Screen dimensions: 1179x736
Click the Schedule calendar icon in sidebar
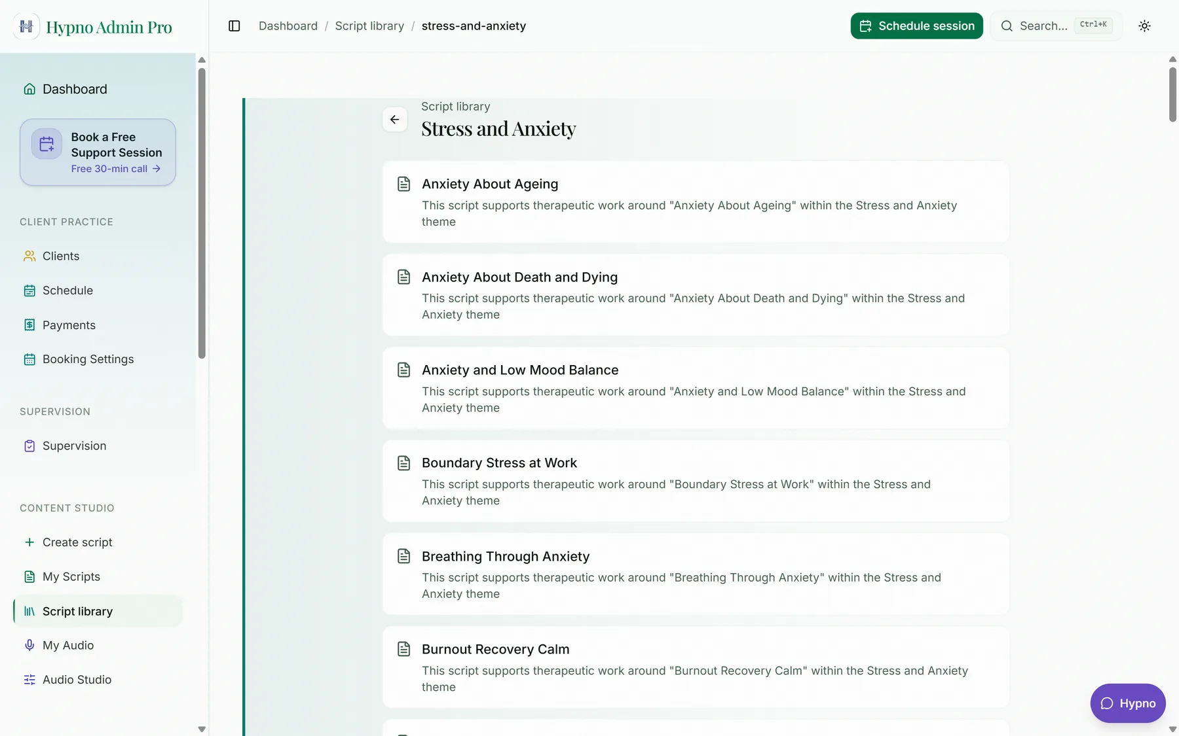29,290
